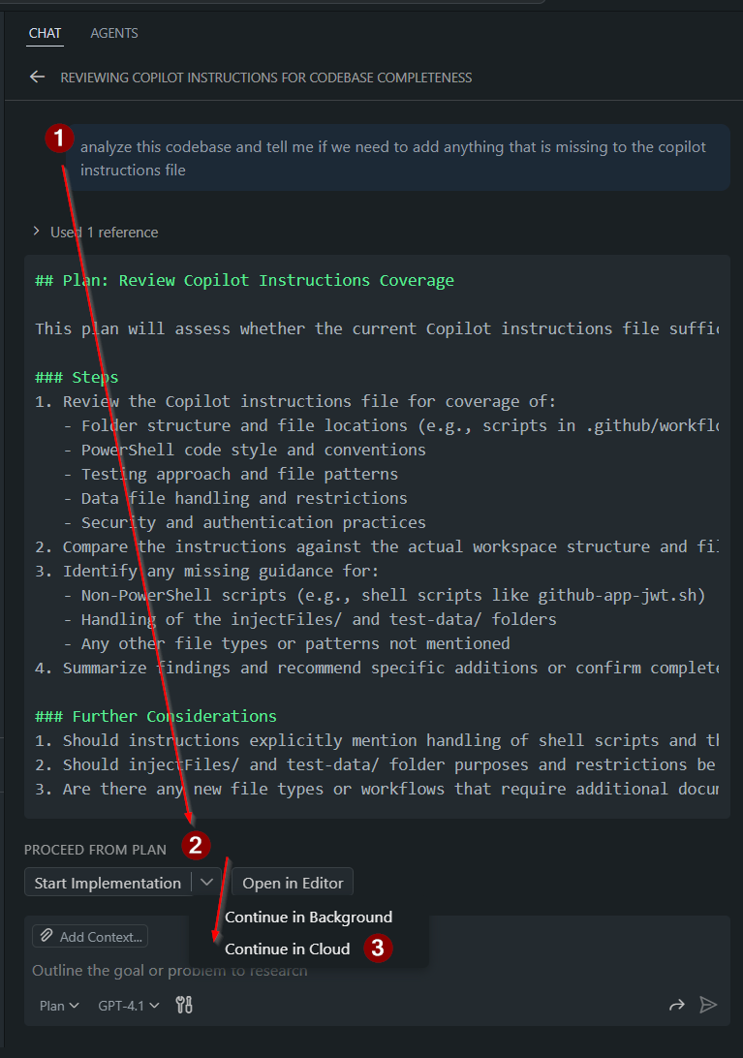743x1058 pixels.
Task: Click the 'Summarize findings and recommend' line
Action: (x=377, y=668)
